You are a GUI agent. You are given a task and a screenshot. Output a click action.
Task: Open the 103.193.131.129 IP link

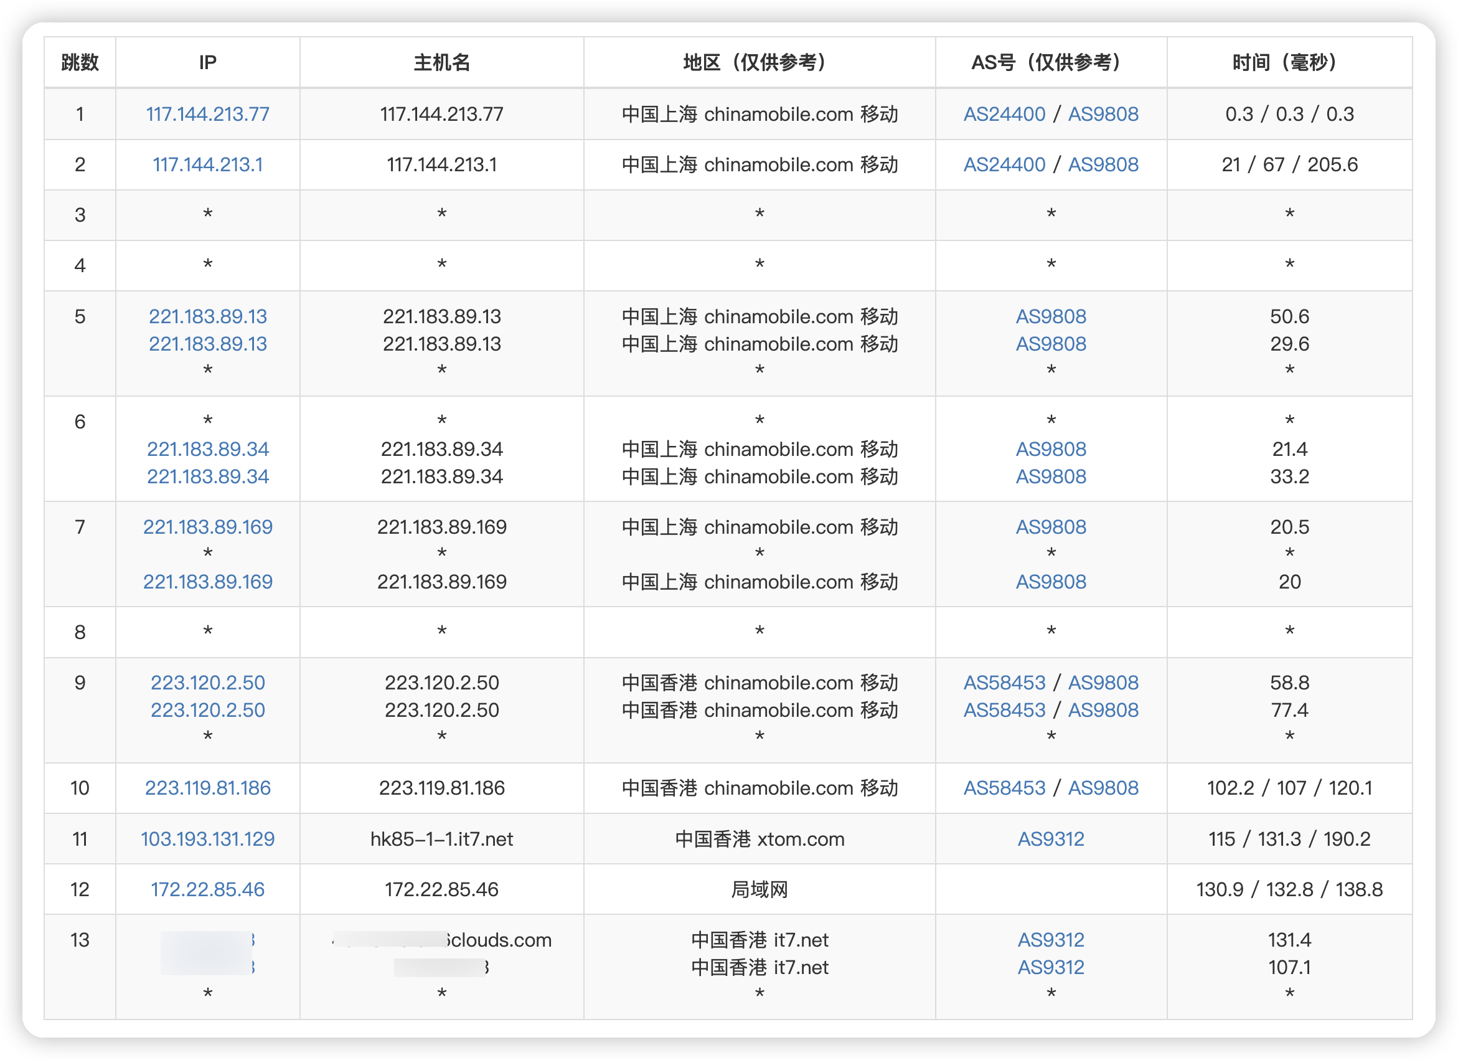208,839
